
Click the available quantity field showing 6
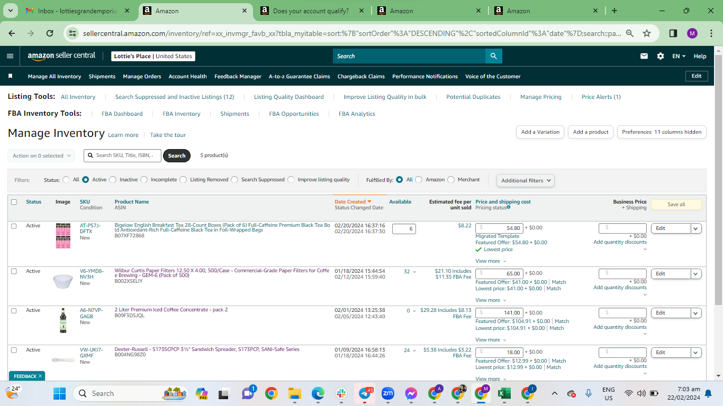click(404, 228)
